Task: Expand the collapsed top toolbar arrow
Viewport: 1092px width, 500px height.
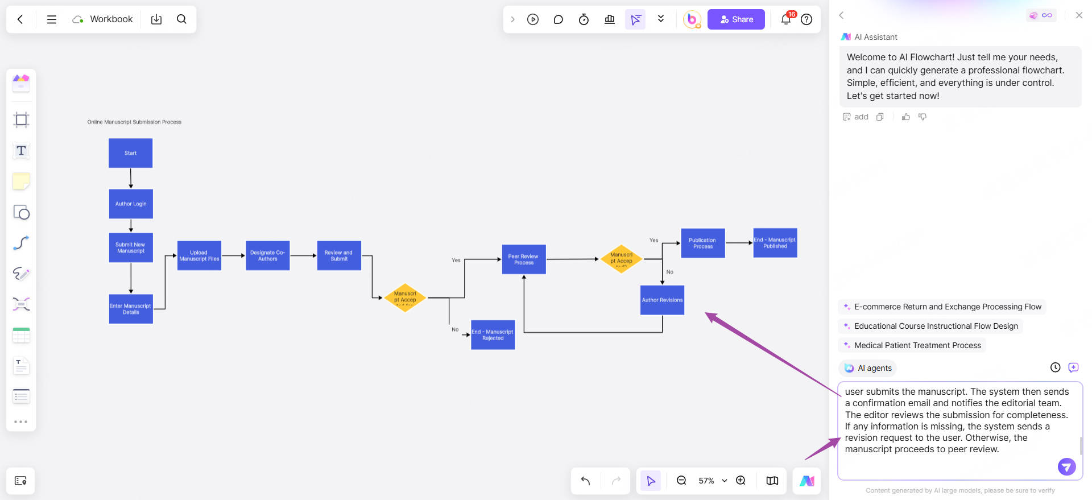Action: [512, 19]
